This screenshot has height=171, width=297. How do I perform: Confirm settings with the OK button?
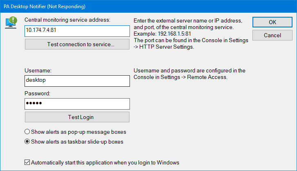click(272, 22)
